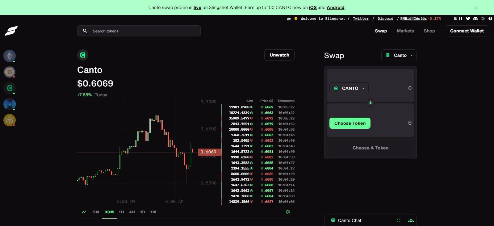Click the trade row sized 14839.1566
Screen dimensions: 494x226
point(262,202)
